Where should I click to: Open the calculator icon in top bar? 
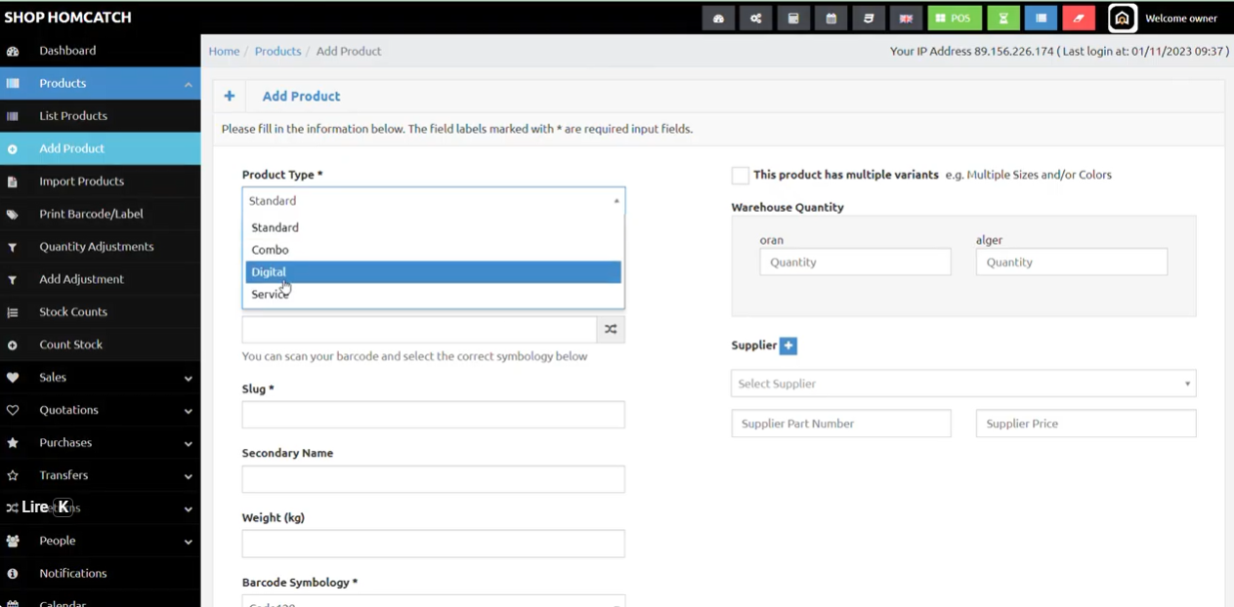pos(793,19)
